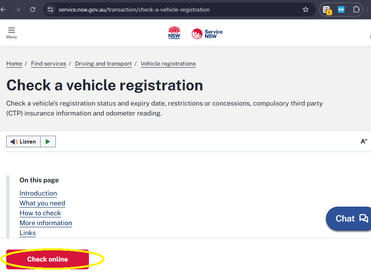Open Driving and transport breadcrumb
The width and height of the screenshot is (371, 278).
point(103,64)
